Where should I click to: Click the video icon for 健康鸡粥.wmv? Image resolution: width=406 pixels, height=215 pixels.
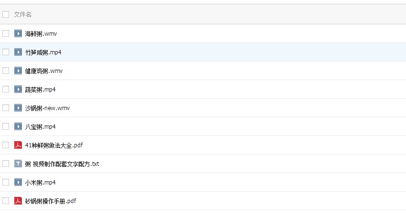(18, 71)
